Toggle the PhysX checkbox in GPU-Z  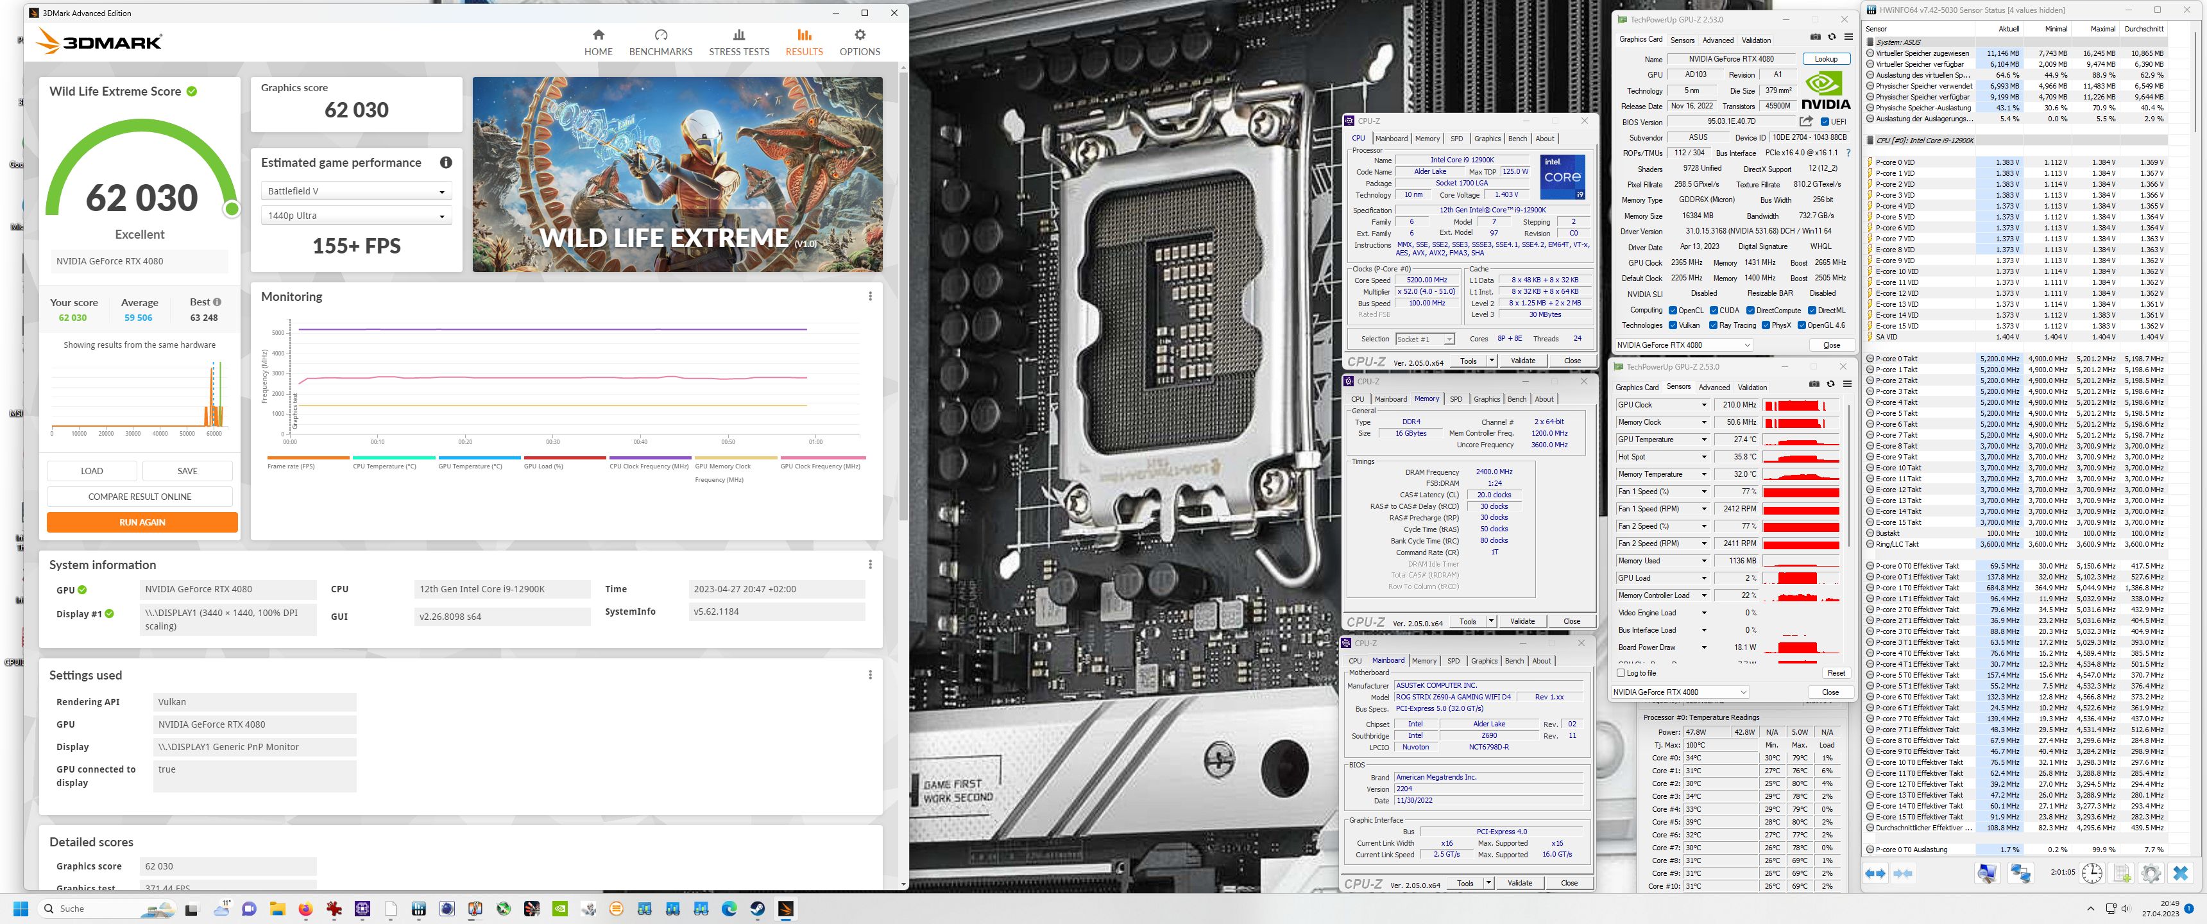(x=1764, y=326)
